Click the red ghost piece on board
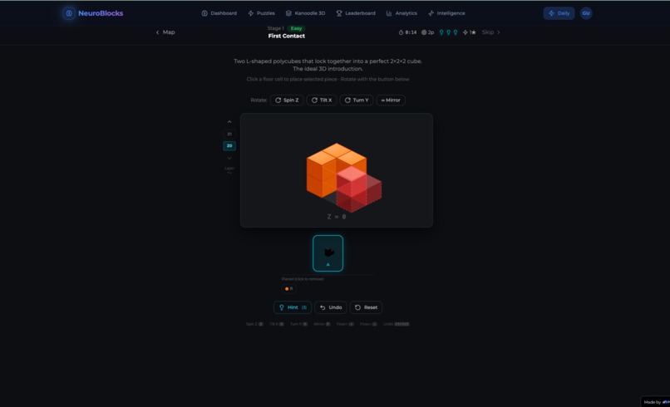The width and height of the screenshot is (670, 407). (x=358, y=189)
